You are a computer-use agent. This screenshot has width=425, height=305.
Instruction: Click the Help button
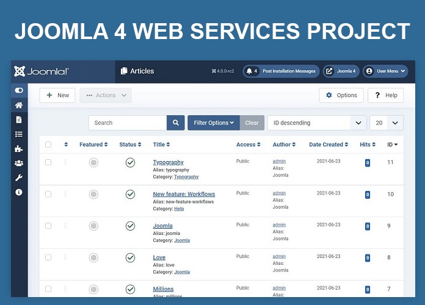point(386,95)
